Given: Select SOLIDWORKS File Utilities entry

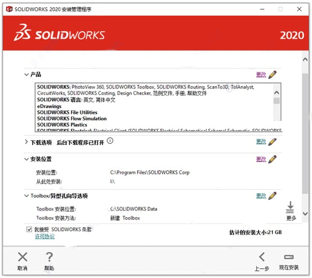Looking at the screenshot, I should tap(67, 112).
